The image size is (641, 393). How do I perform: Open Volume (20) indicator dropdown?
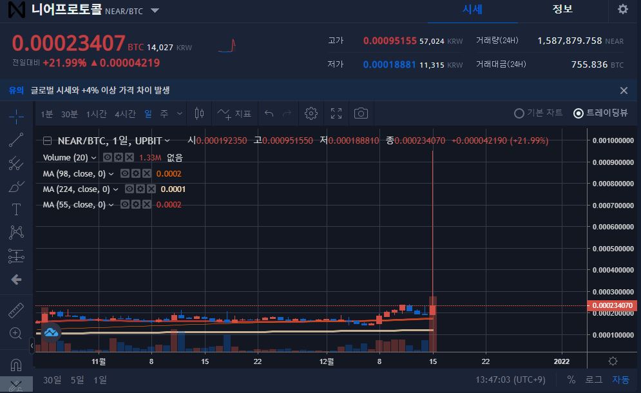coord(93,158)
